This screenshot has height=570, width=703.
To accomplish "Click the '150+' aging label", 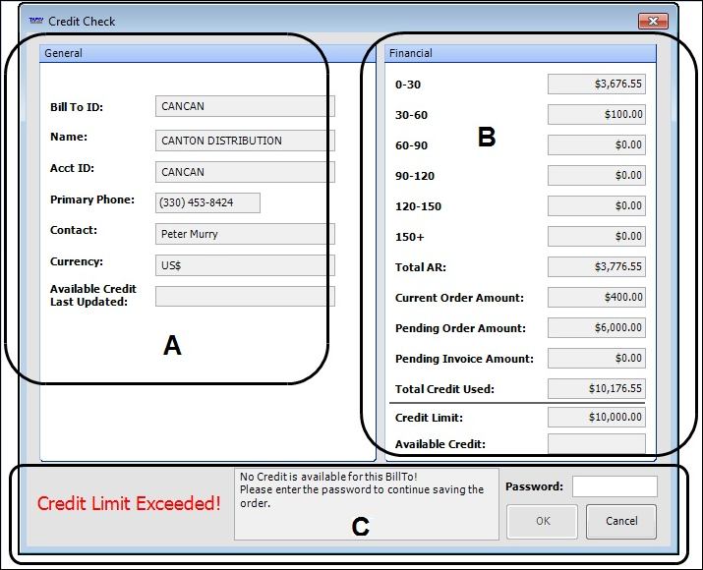I will 410,237.
